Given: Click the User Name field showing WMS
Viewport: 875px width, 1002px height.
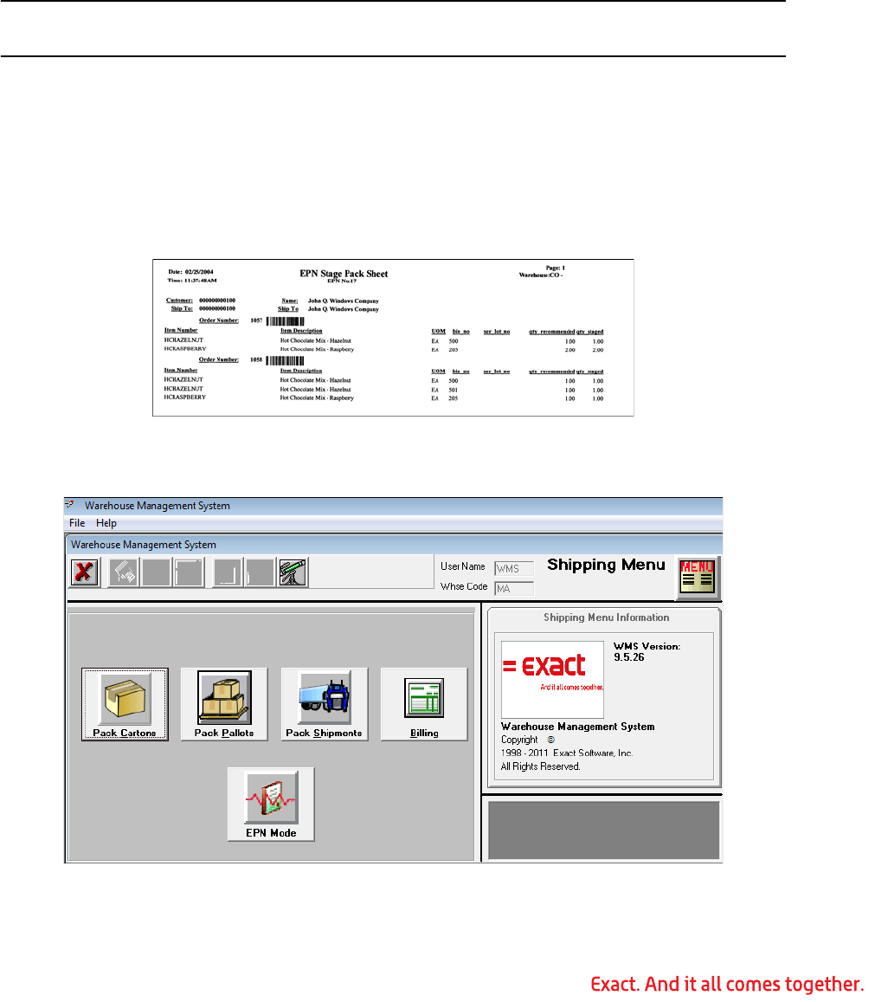Looking at the screenshot, I should (514, 569).
